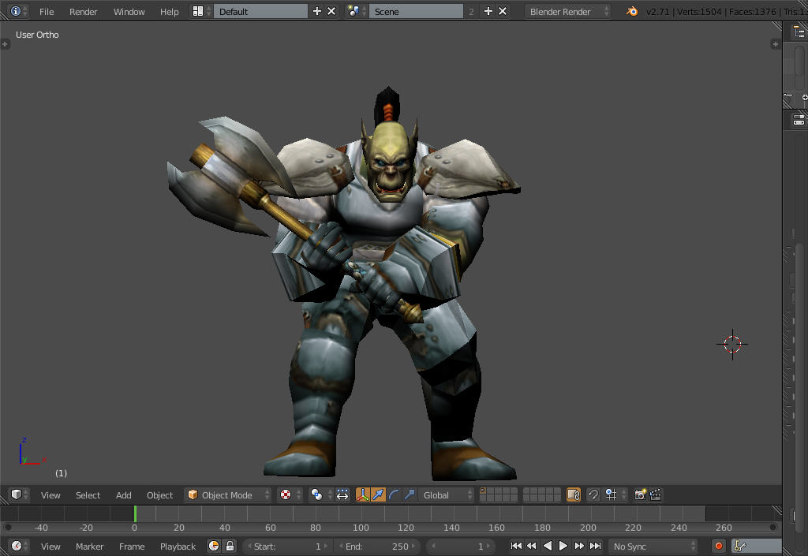Click the Blender logo icon
Image resolution: width=808 pixels, height=556 pixels.
coord(632,11)
